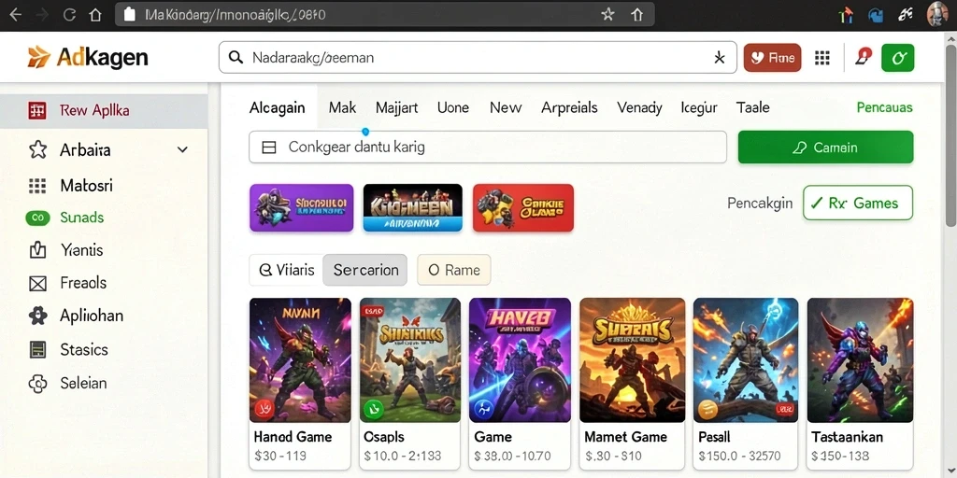Image resolution: width=957 pixels, height=478 pixels.
Task: Select the Sercarion filter chip
Action: pos(365,270)
